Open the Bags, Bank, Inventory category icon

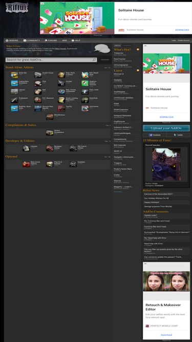click(x=61, y=75)
